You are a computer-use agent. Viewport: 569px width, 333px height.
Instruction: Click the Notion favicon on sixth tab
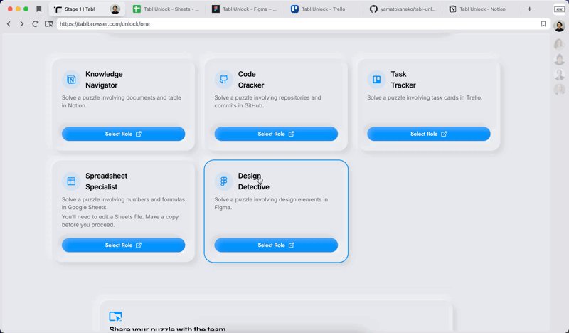click(452, 9)
